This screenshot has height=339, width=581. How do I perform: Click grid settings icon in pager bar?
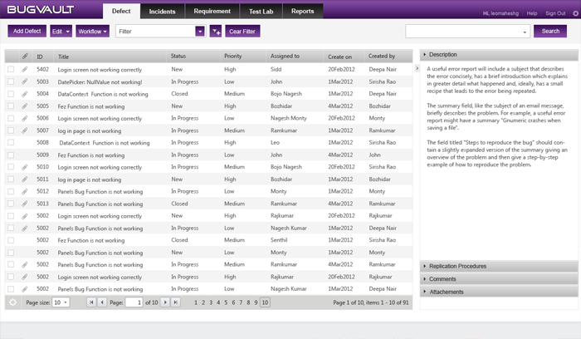click(12, 302)
